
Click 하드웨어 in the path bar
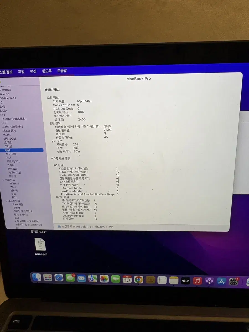(x=100, y=227)
